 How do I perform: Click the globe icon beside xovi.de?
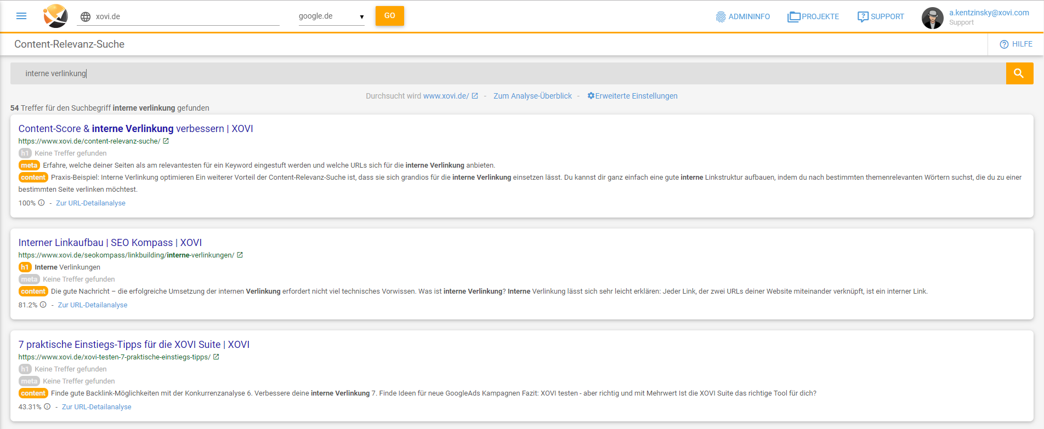(86, 16)
